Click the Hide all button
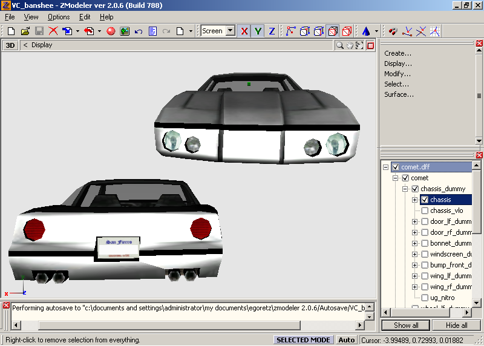The height and width of the screenshot is (346, 484). [x=457, y=325]
